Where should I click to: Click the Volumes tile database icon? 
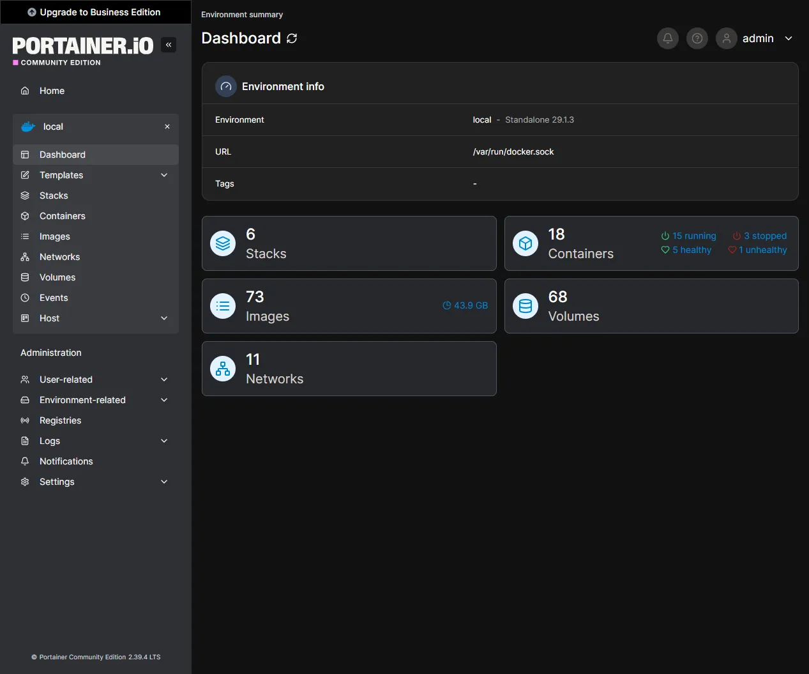coord(525,306)
